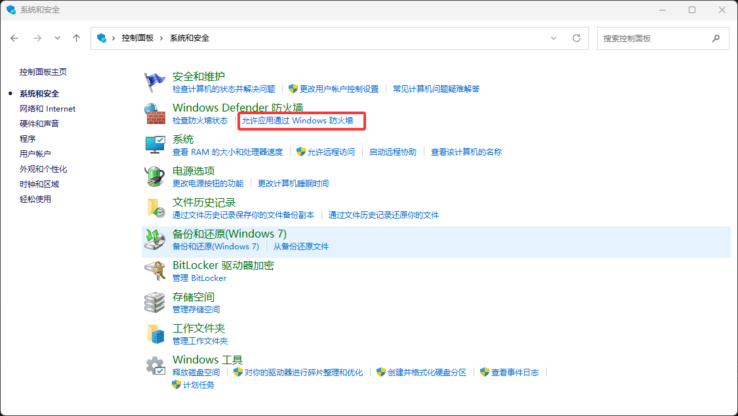Open the recent locations dropdown arrow
This screenshot has width=738, height=416.
click(58, 38)
